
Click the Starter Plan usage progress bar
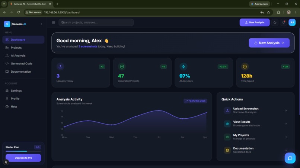coord(23,151)
